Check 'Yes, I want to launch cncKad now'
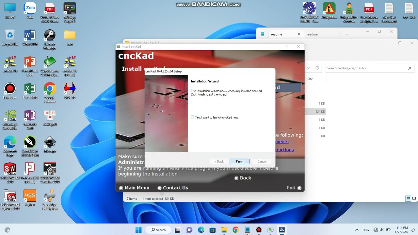This screenshot has width=418, height=235. (x=193, y=117)
